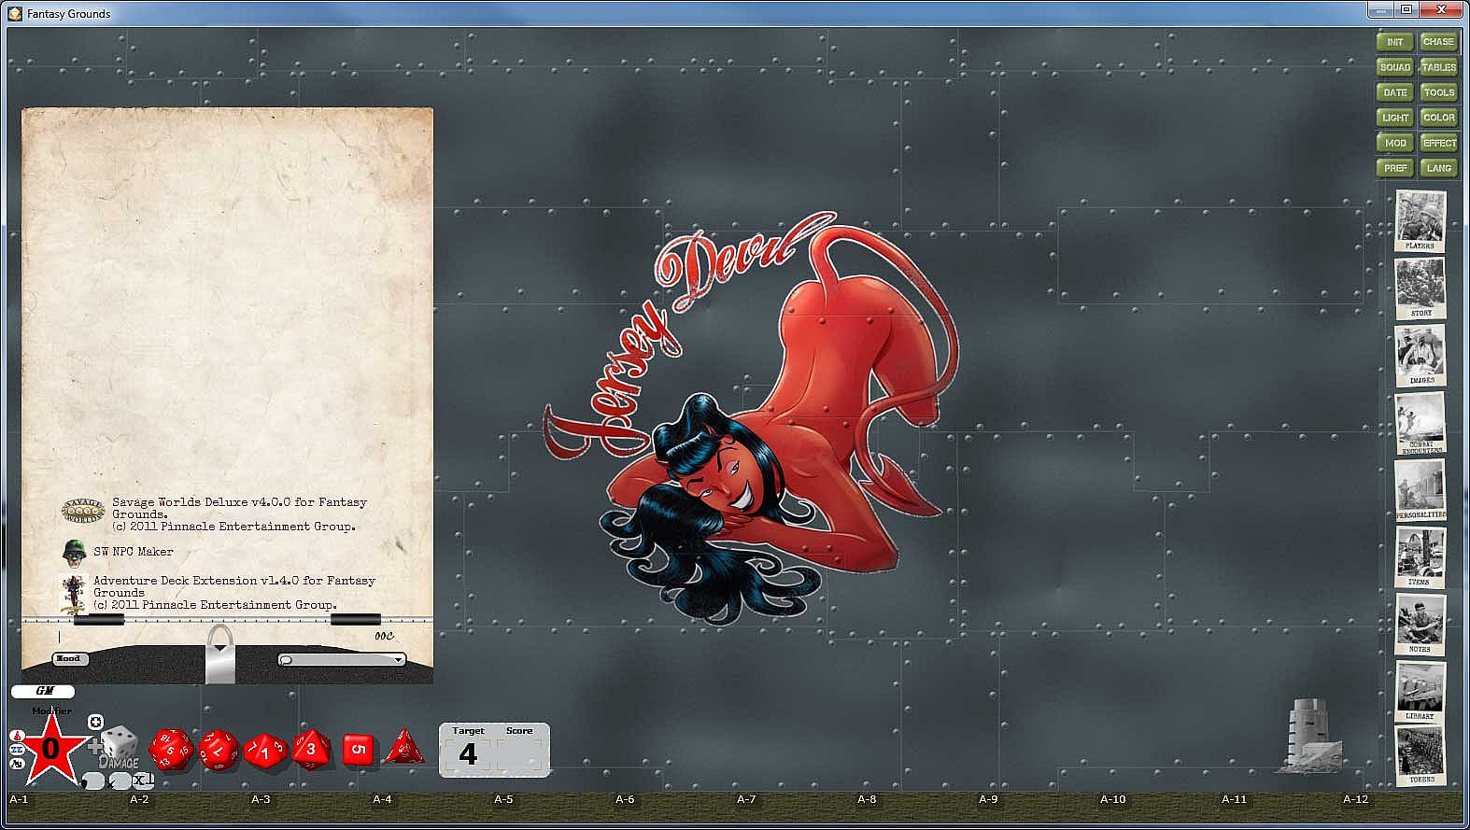The height and width of the screenshot is (830, 1470).
Task: Click the Target number field
Action: click(x=468, y=754)
